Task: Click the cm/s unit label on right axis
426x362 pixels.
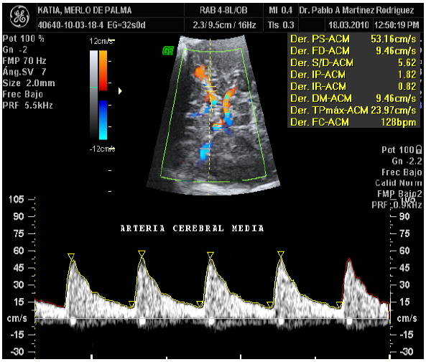Action: tap(407, 318)
